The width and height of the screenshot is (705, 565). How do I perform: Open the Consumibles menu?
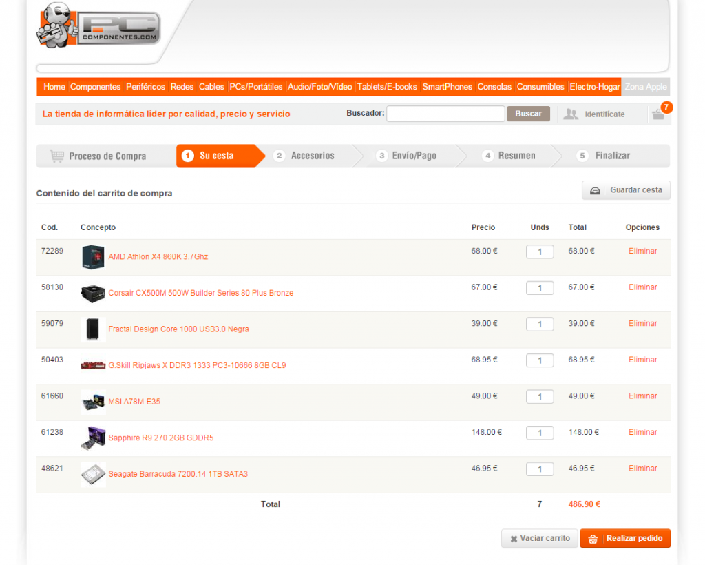tap(540, 87)
